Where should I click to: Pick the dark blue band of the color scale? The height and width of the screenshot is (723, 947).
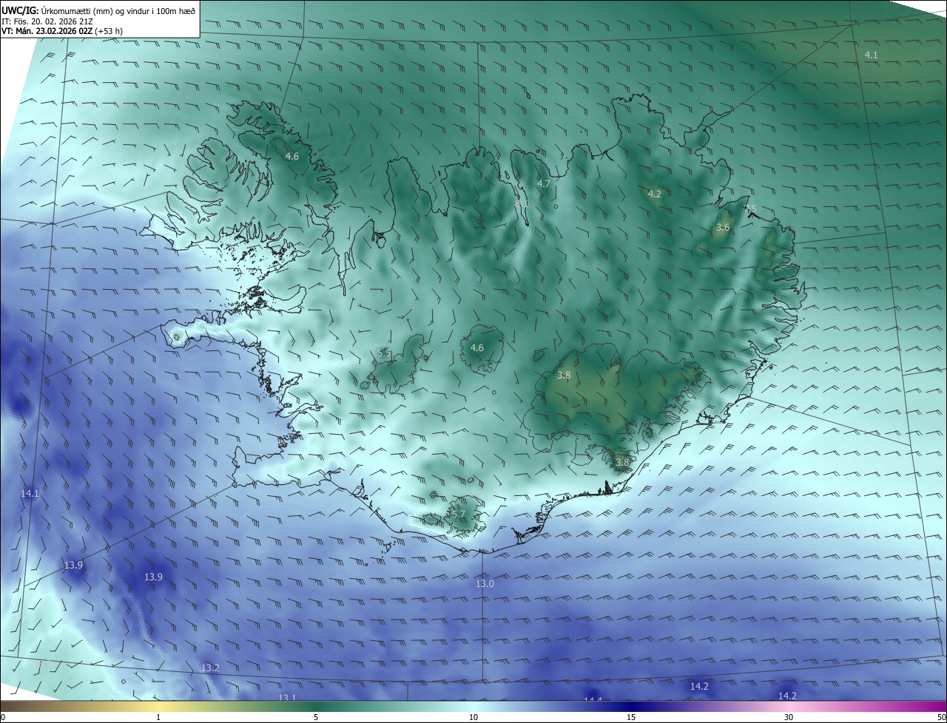coord(631,706)
